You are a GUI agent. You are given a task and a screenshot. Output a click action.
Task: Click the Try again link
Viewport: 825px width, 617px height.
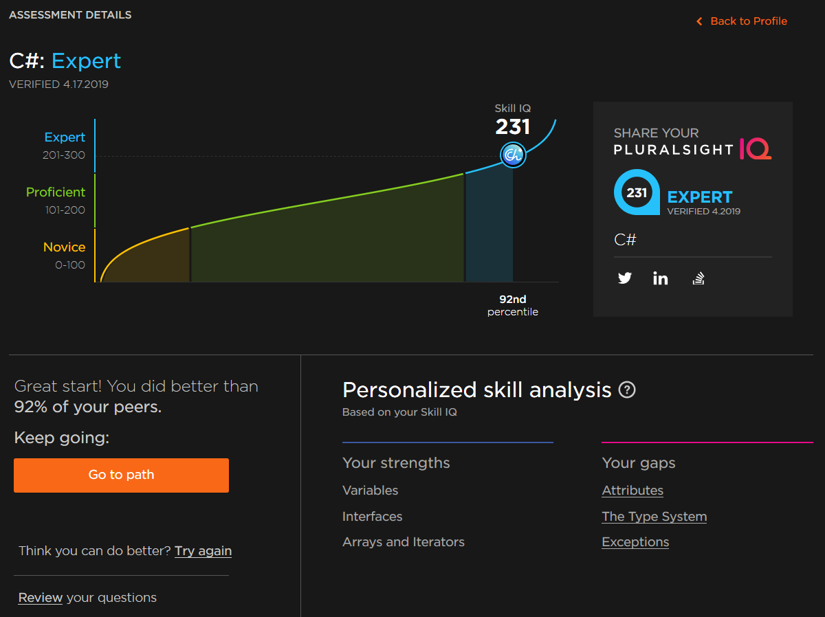203,551
